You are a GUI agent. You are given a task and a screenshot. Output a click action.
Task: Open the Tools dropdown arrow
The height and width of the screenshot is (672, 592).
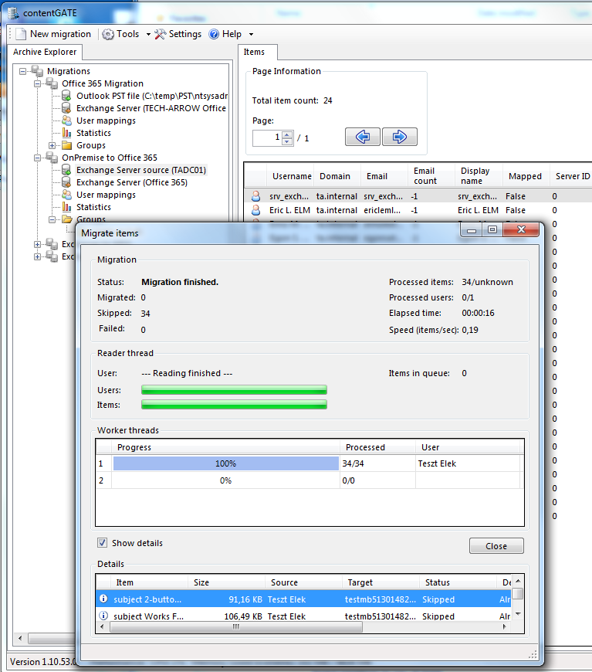pyautogui.click(x=148, y=34)
